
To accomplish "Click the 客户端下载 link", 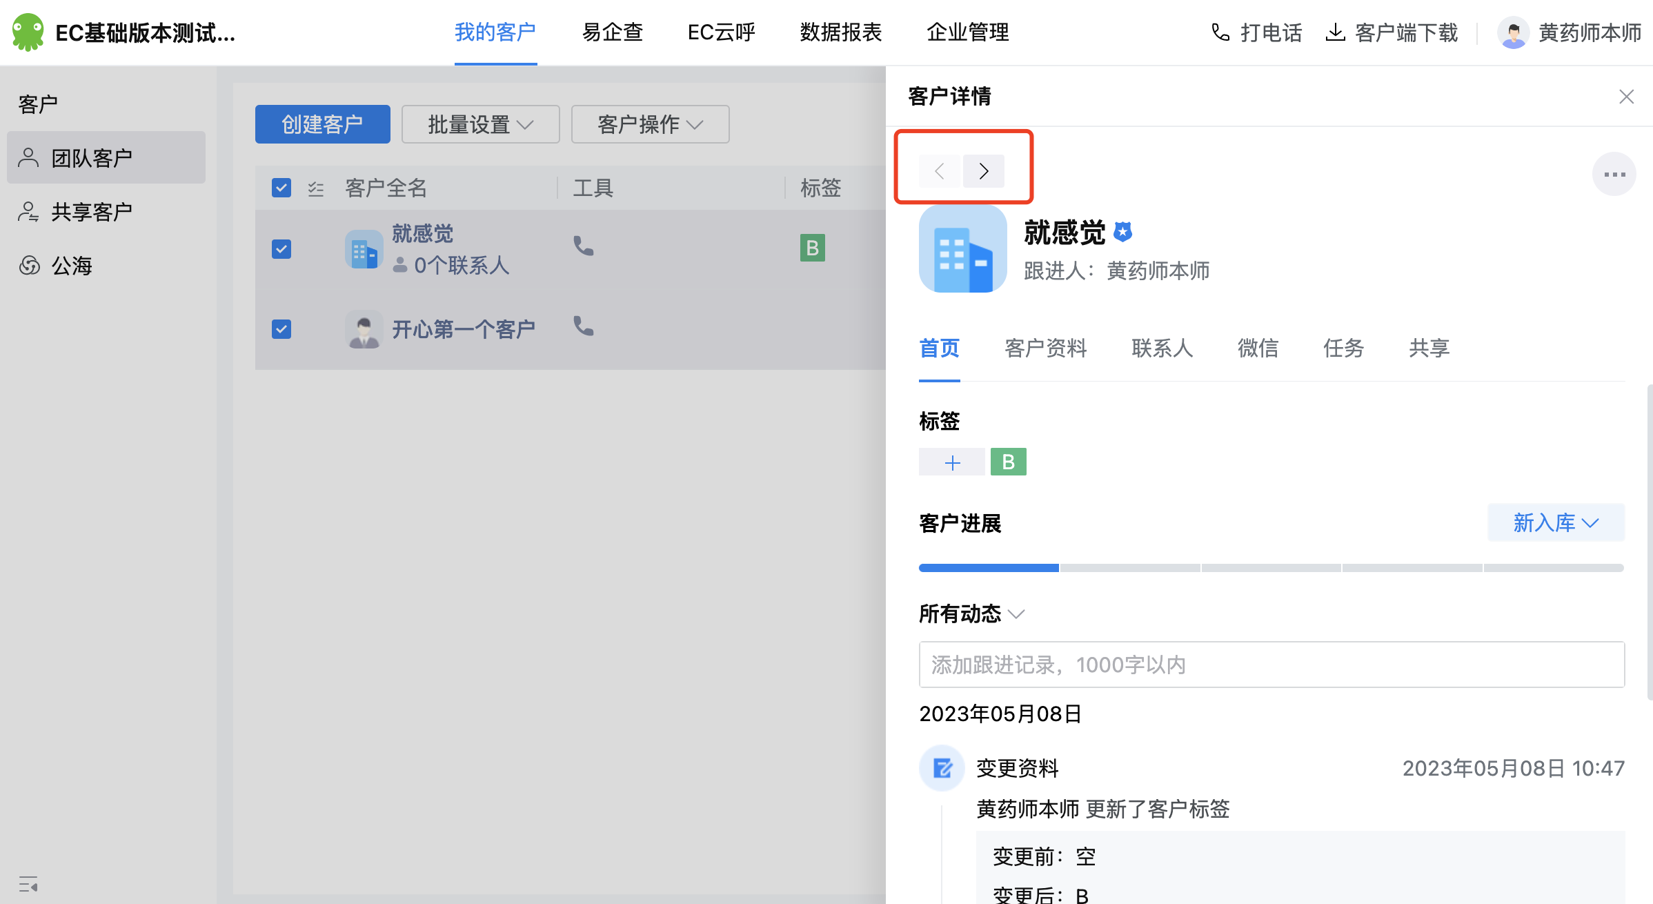I will [x=1407, y=32].
